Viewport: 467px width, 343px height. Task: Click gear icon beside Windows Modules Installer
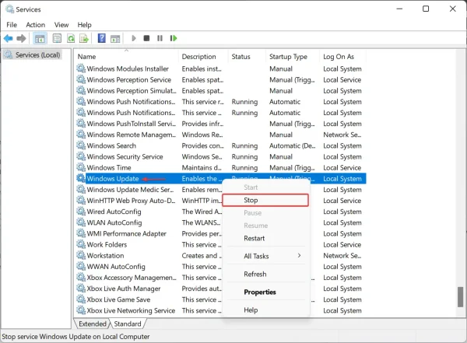coord(81,68)
